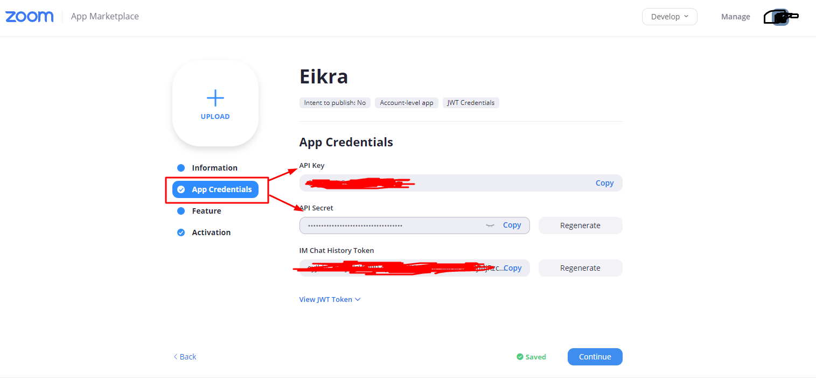Regenerate the IM Chat History Token

click(x=580, y=268)
